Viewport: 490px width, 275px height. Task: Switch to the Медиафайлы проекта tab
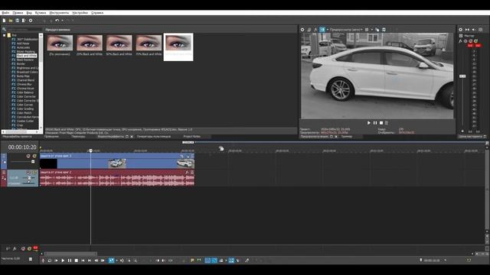click(17, 137)
